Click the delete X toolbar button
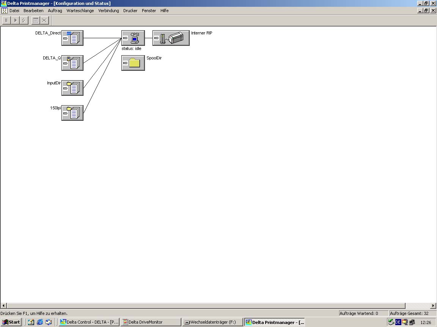Image resolution: width=437 pixels, height=327 pixels. point(44,20)
